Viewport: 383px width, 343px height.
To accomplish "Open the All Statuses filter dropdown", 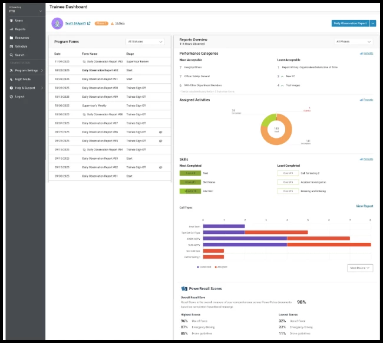I will pos(145,41).
